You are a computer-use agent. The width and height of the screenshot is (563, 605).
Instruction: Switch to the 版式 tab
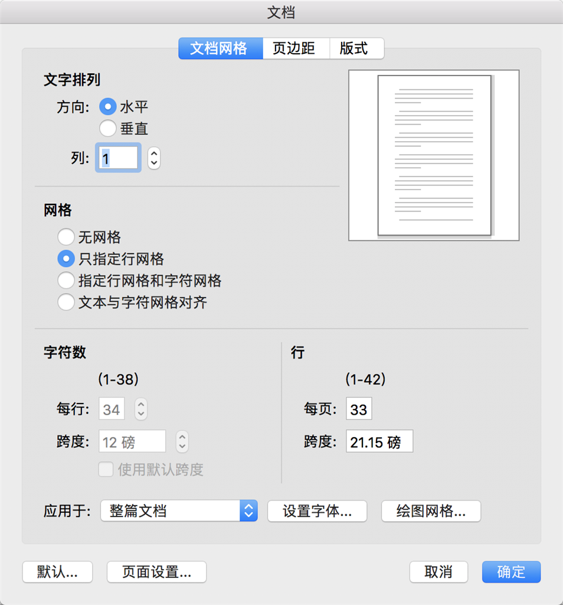[x=356, y=48]
